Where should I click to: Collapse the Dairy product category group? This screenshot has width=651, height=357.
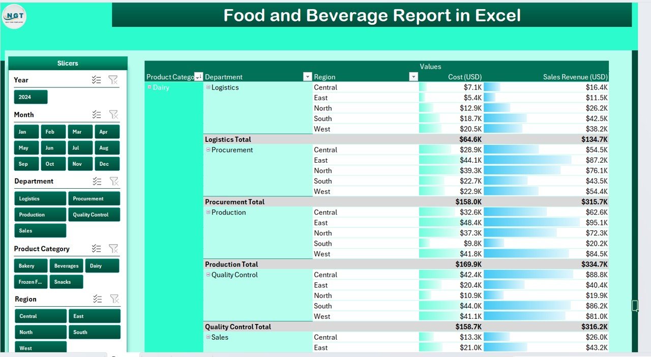pyautogui.click(x=150, y=87)
